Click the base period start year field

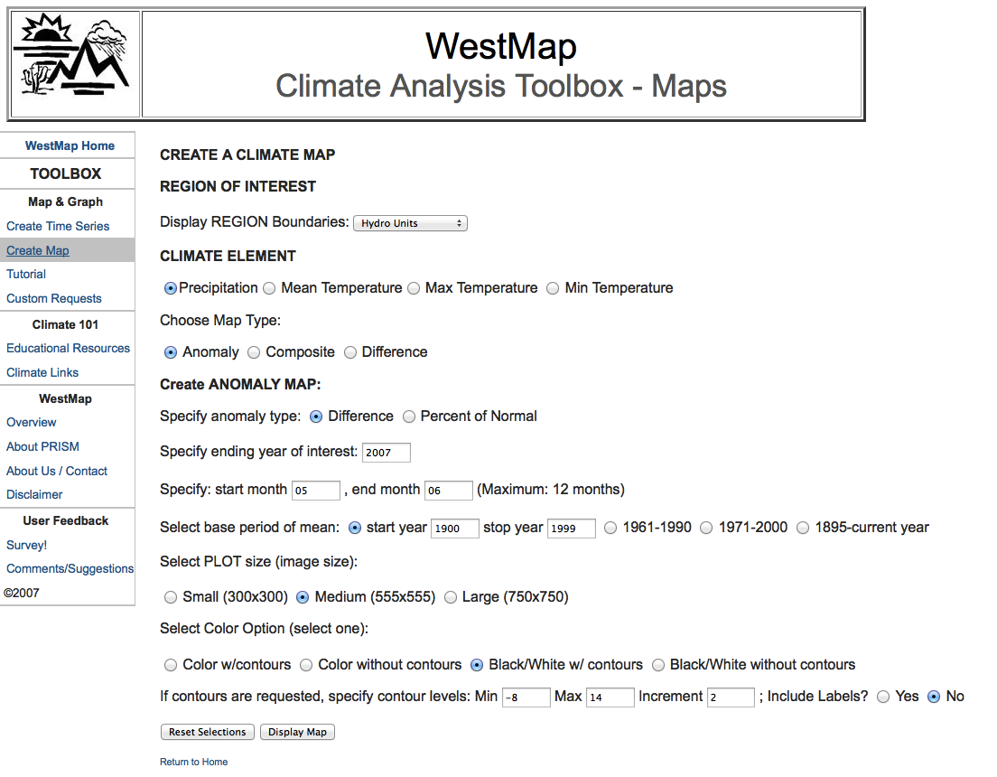[455, 529]
